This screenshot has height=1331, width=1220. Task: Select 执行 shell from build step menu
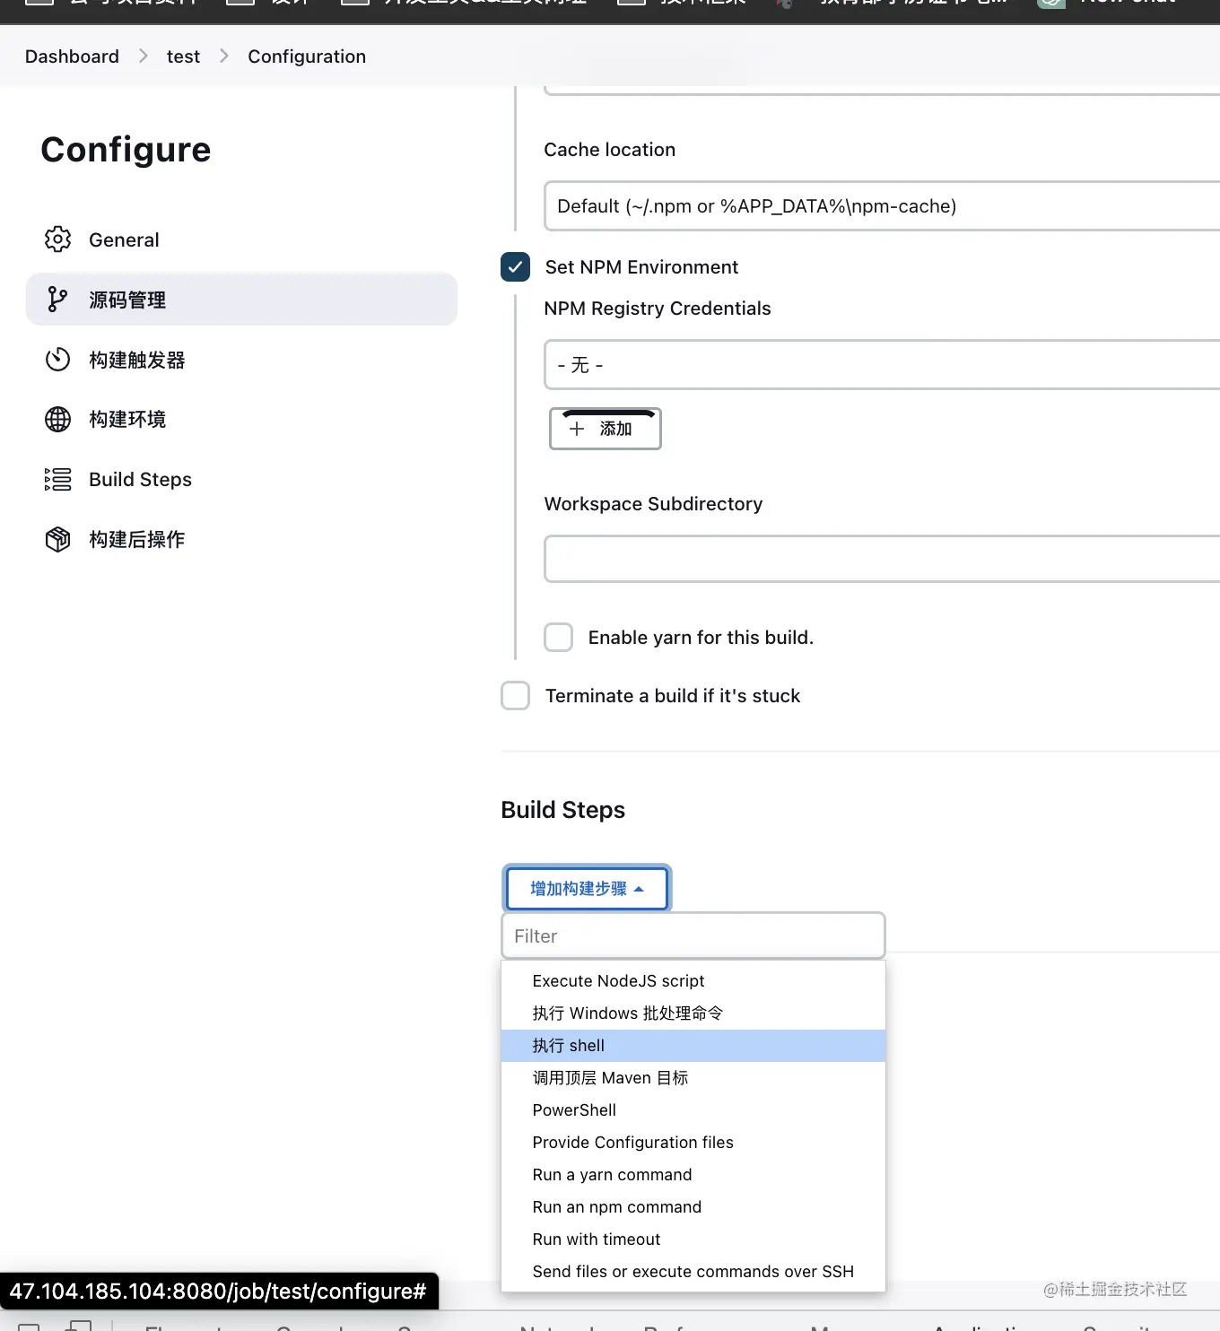coord(569,1046)
